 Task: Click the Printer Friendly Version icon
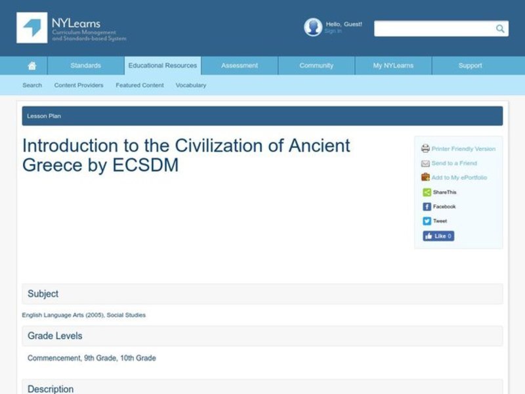(425, 148)
